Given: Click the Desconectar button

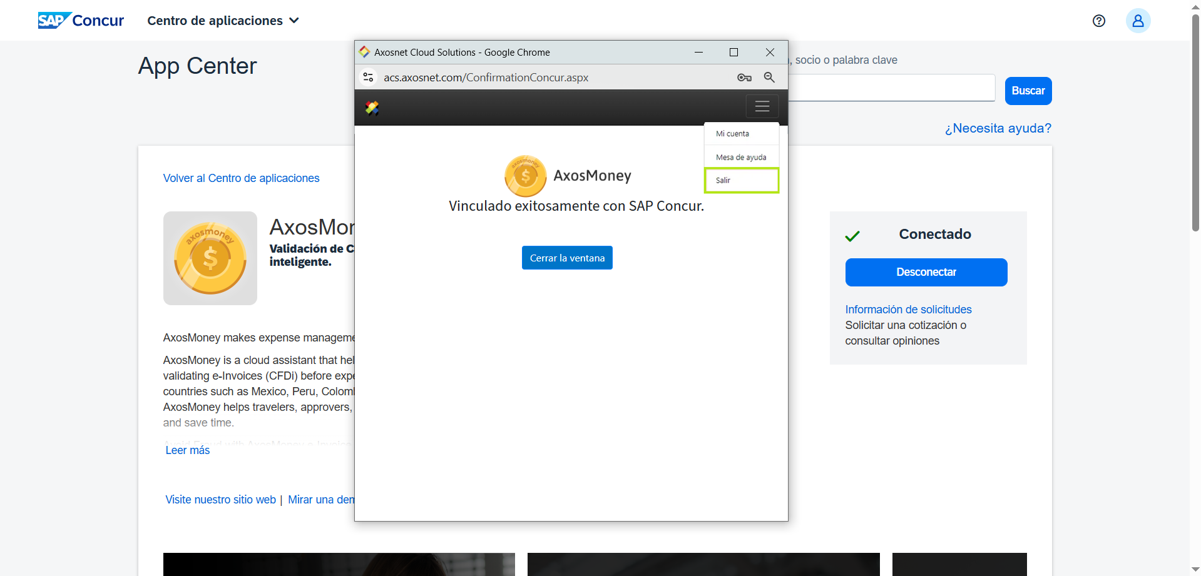Looking at the screenshot, I should click(926, 272).
